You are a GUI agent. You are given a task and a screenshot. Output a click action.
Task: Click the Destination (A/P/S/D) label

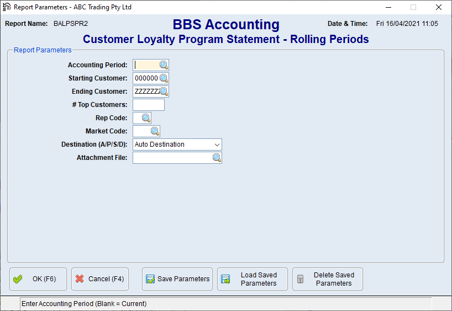pyautogui.click(x=94, y=144)
